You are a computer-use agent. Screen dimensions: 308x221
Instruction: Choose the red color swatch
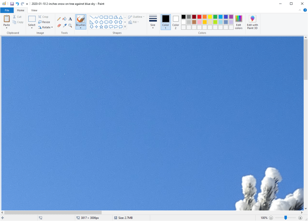(199, 17)
